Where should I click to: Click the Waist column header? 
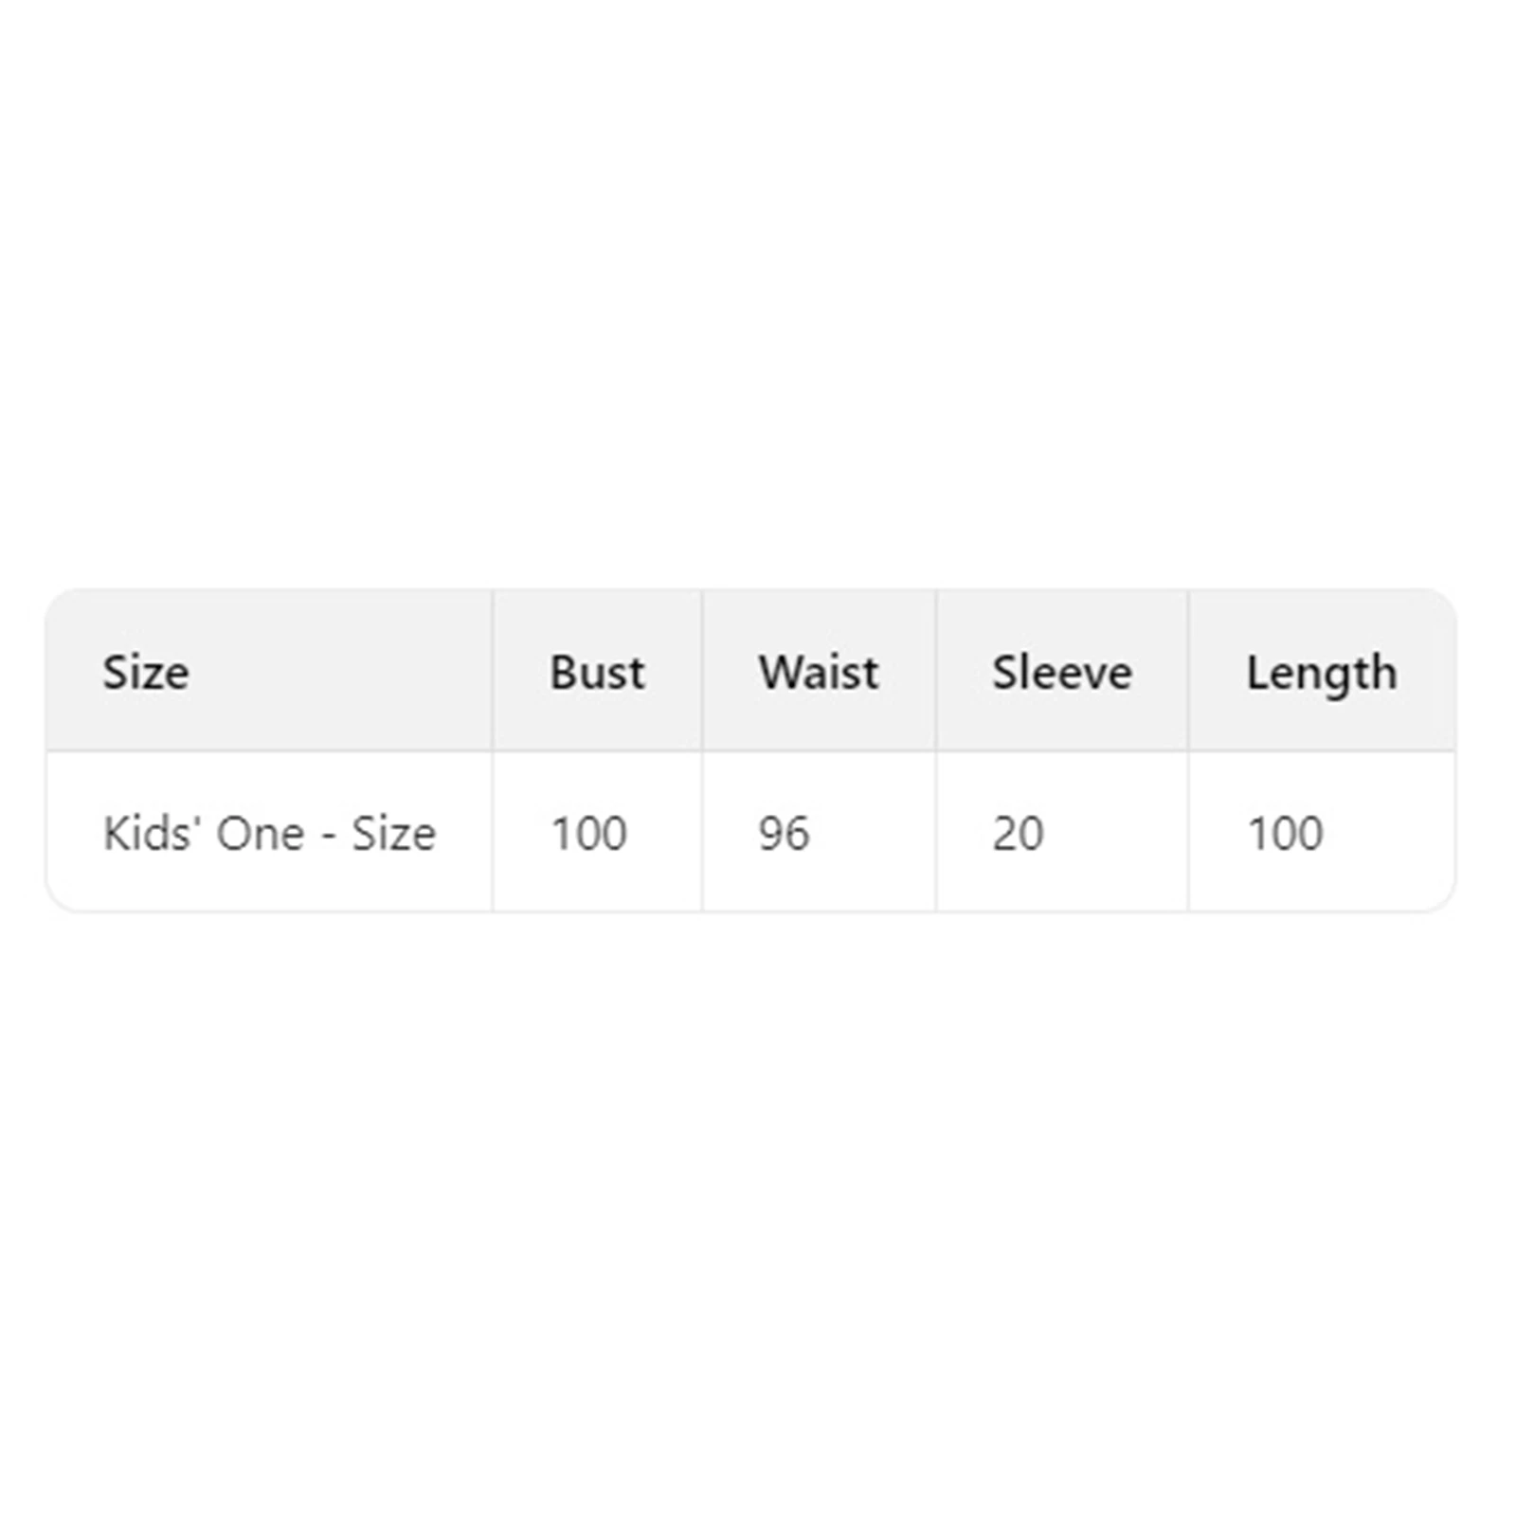(819, 672)
